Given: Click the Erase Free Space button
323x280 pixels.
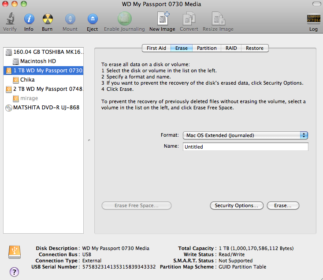Looking at the screenshot, I should tap(137, 205).
